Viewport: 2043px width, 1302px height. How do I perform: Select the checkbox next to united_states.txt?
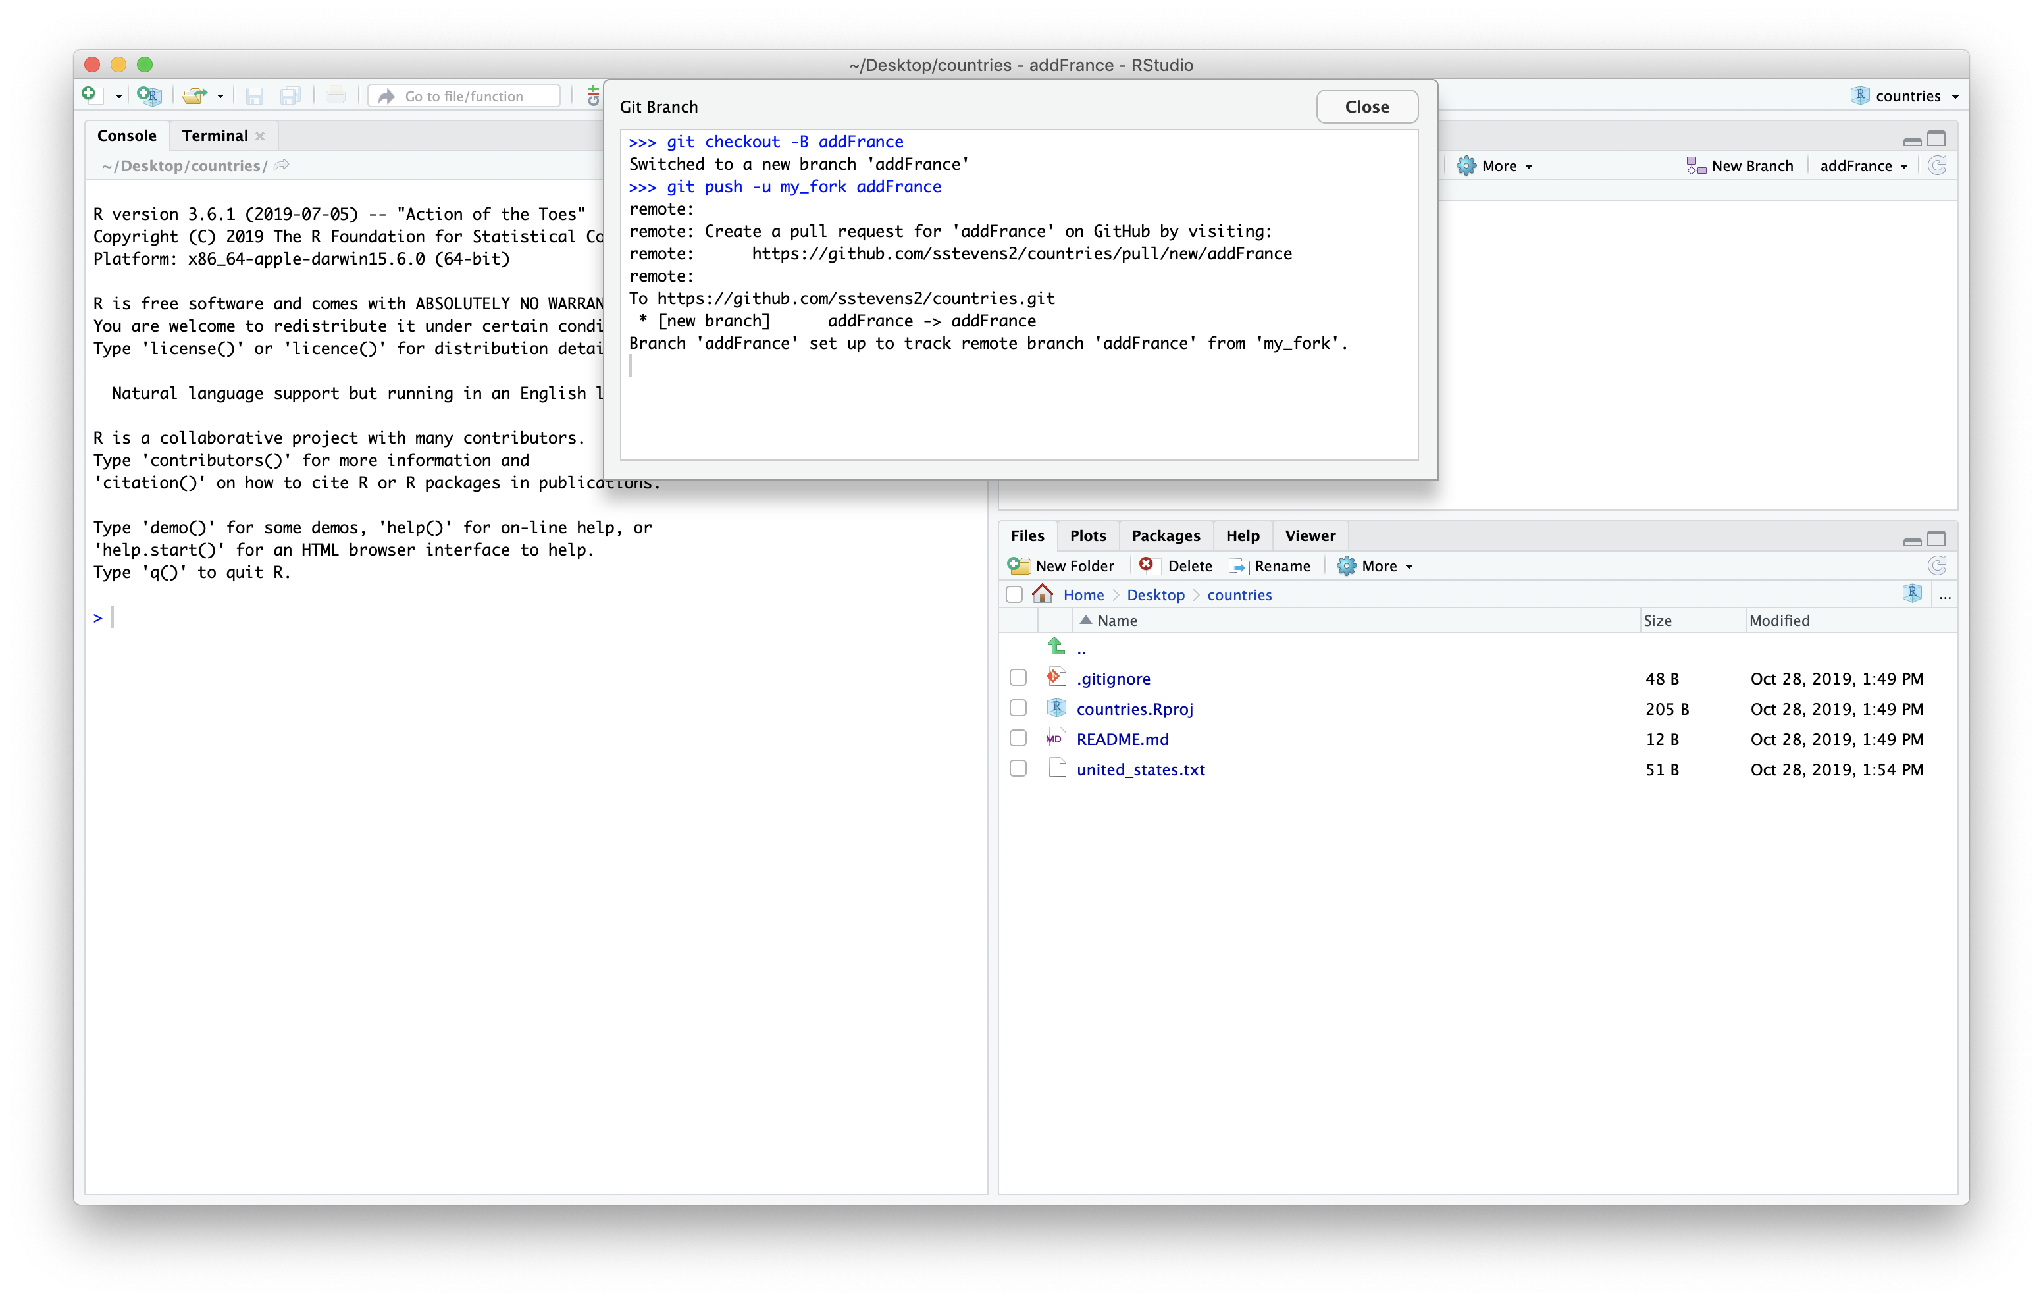pos(1018,768)
